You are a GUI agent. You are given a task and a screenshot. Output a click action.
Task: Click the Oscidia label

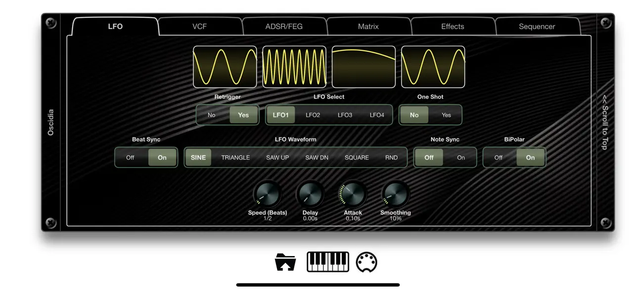pos(50,122)
